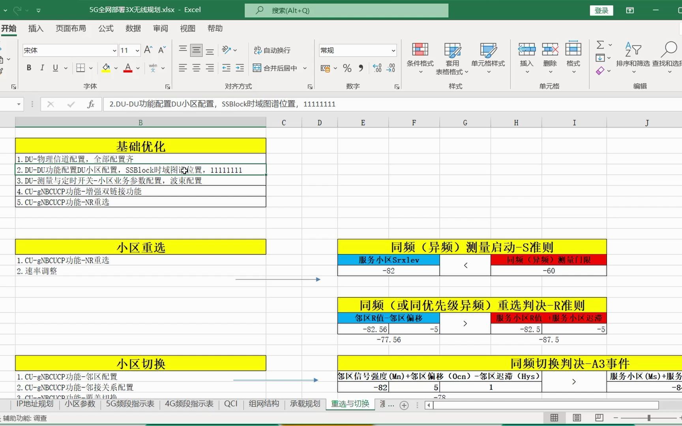Switch to Normal view in status bar
Image resolution: width=682 pixels, height=426 pixels.
point(554,418)
